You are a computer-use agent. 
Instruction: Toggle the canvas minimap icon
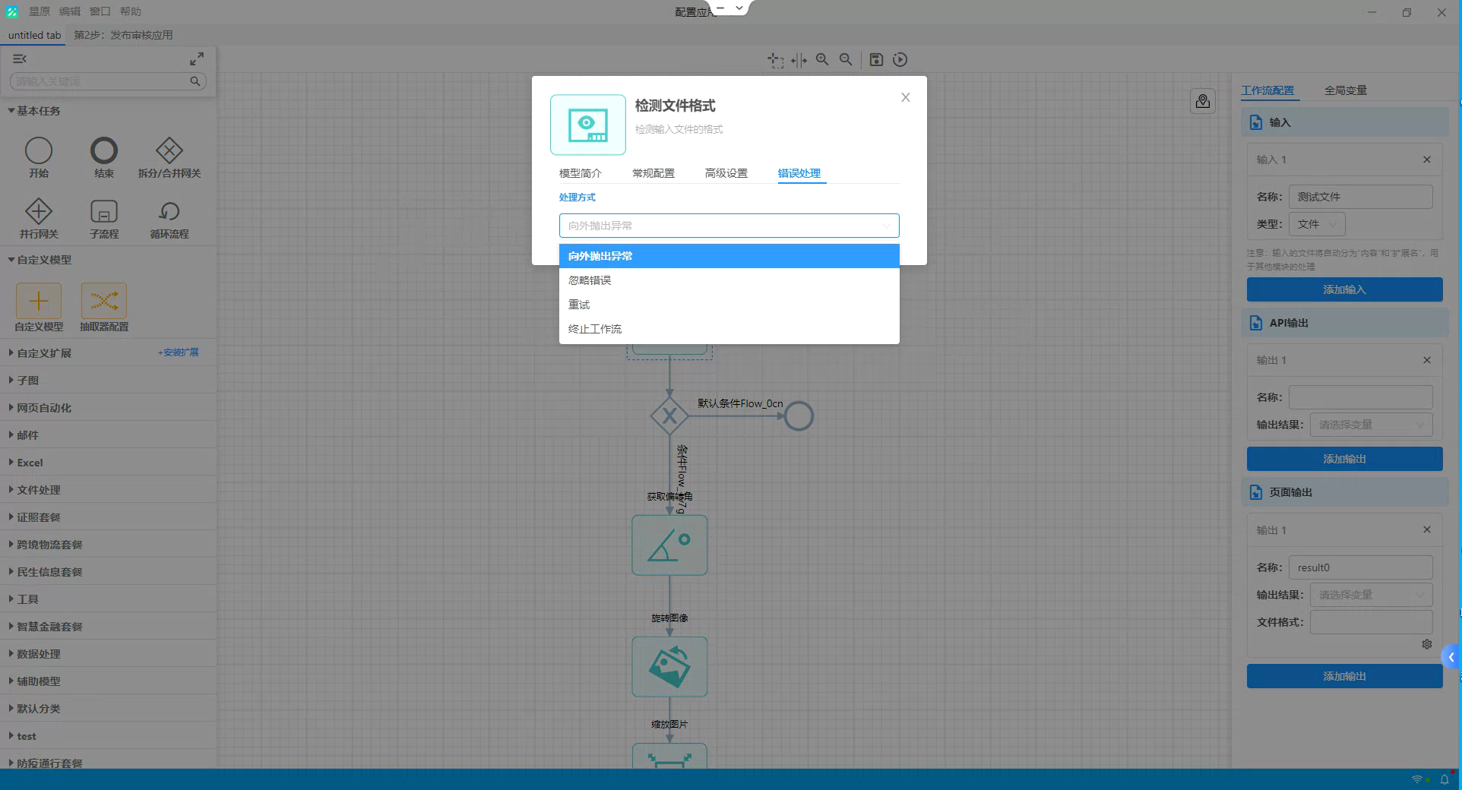(1203, 101)
